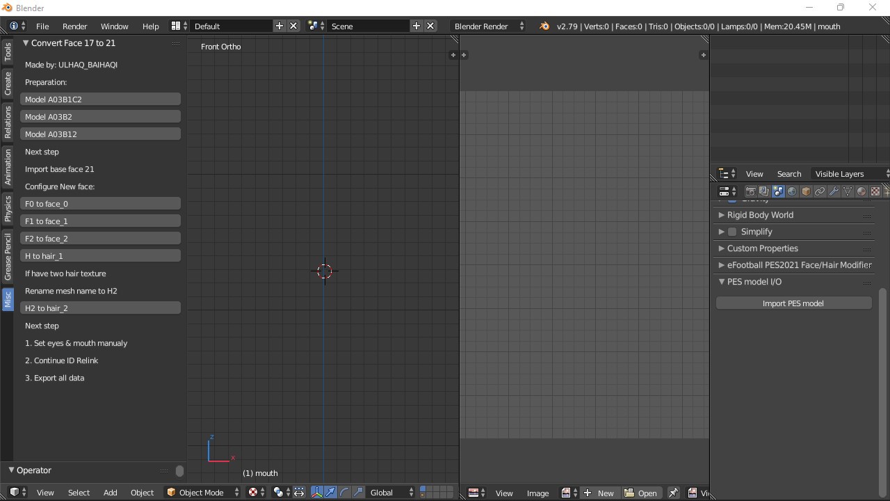The image size is (890, 501).
Task: Click the pin image icon
Action: 673,493
